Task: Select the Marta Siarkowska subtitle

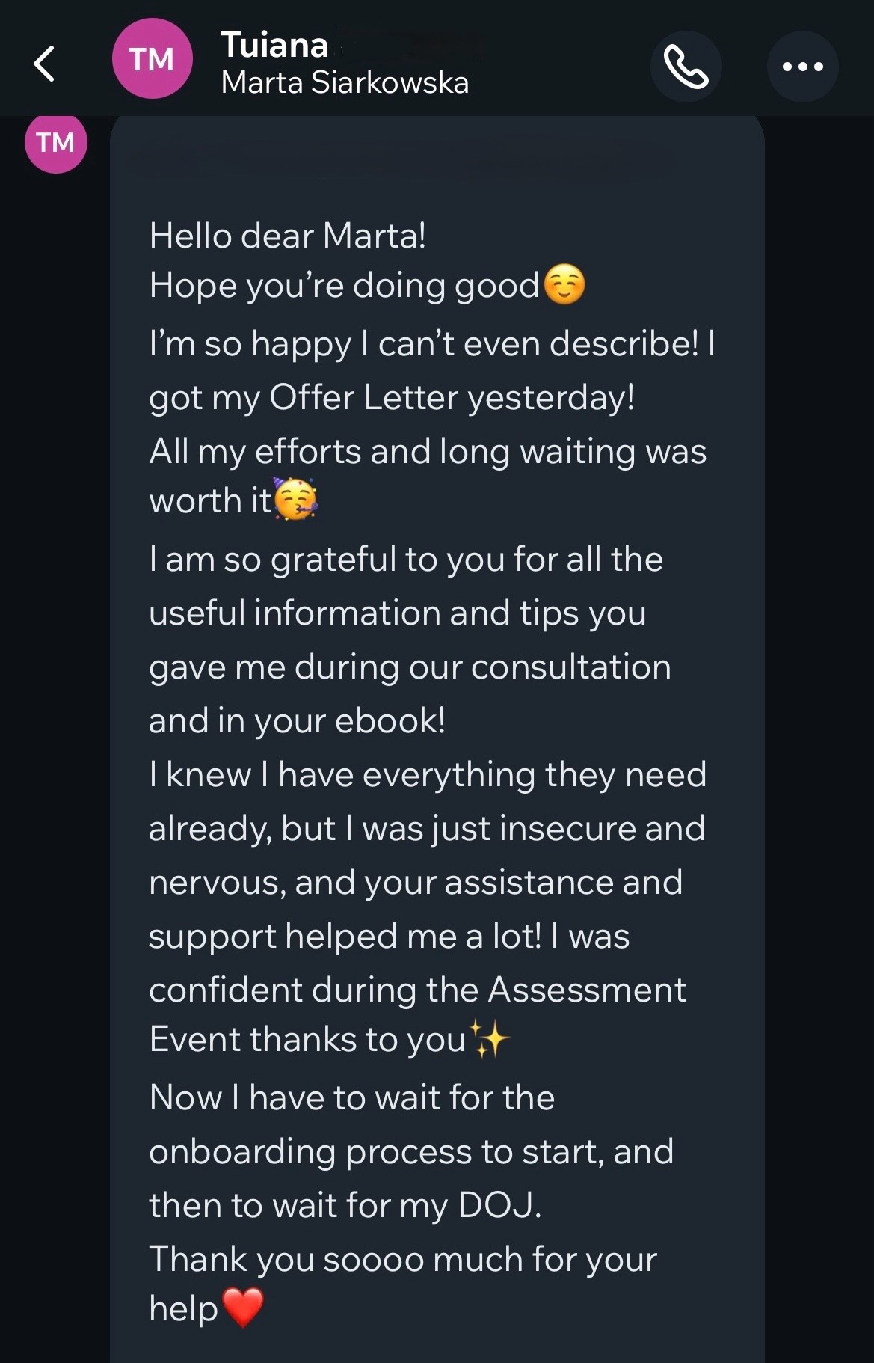Action: coord(345,82)
